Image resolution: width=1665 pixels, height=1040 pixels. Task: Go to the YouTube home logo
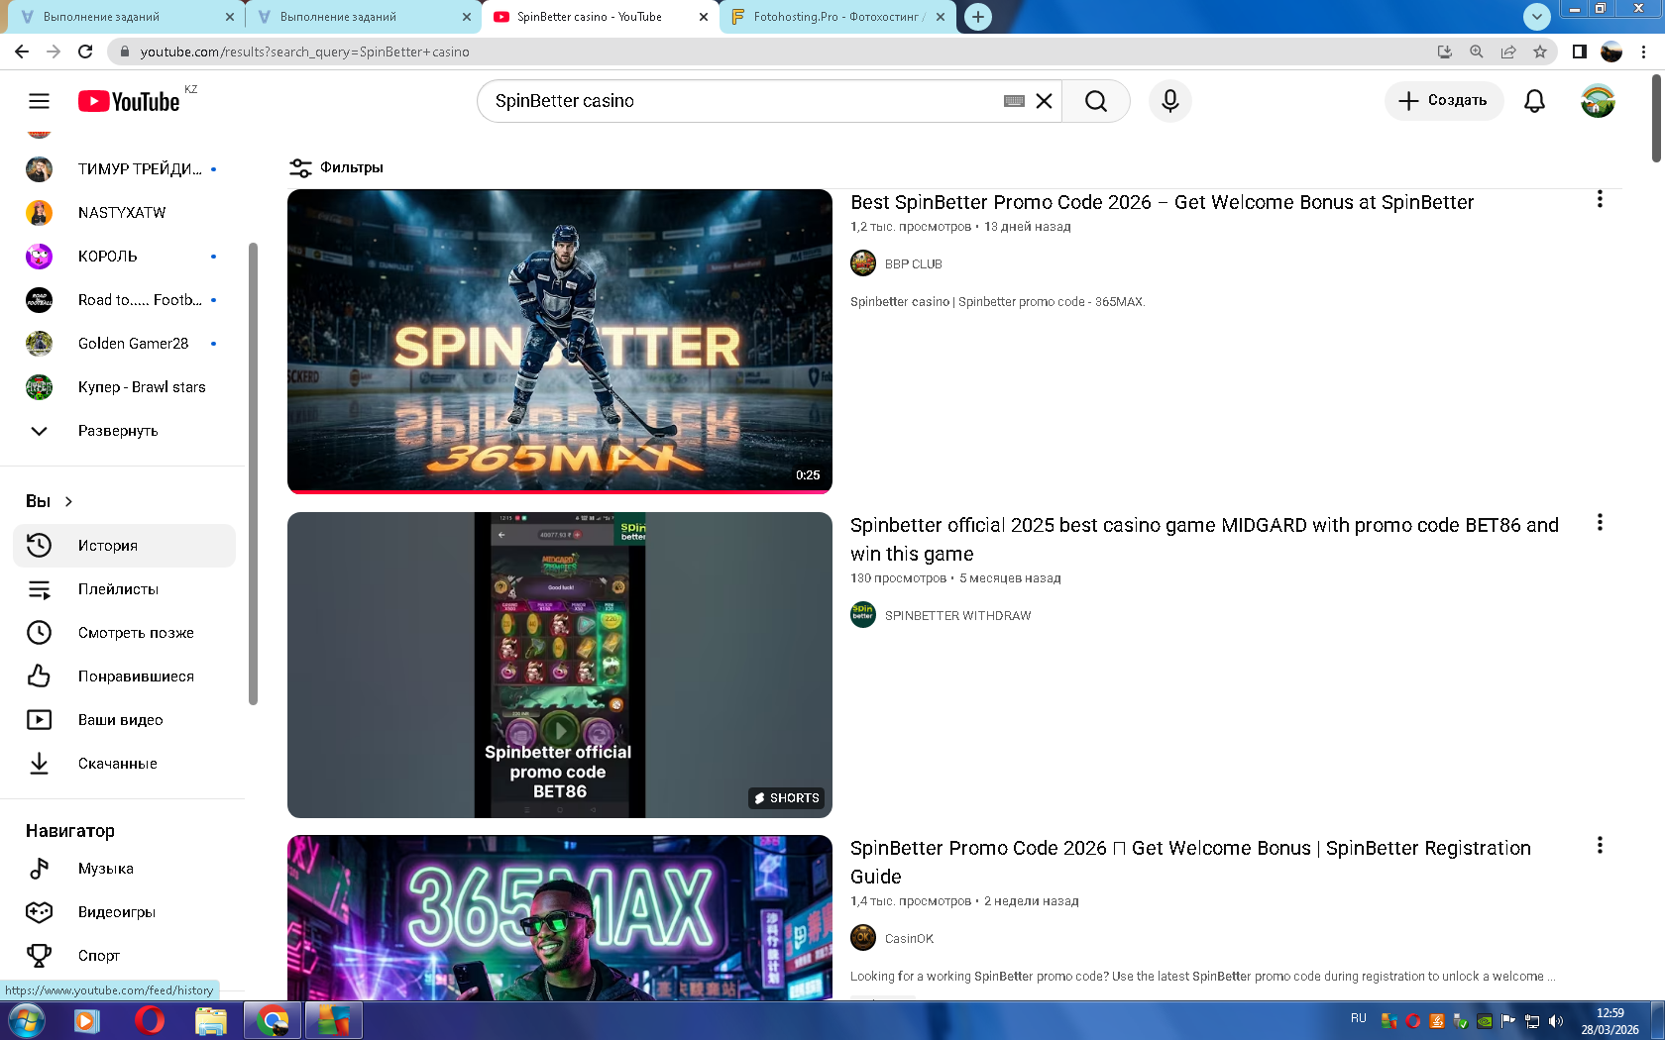(x=130, y=101)
